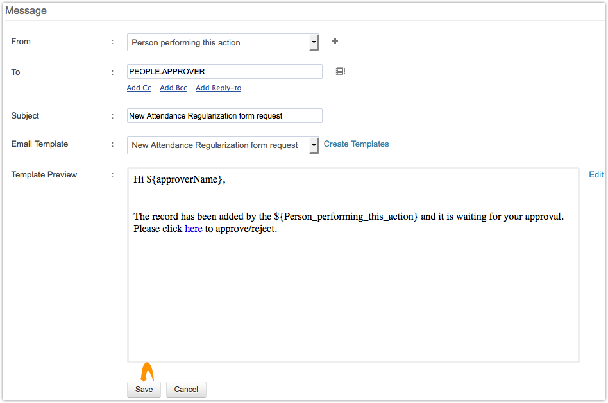Viewport: 608px width, 403px height.
Task: Cancel the message form
Action: [x=186, y=390]
